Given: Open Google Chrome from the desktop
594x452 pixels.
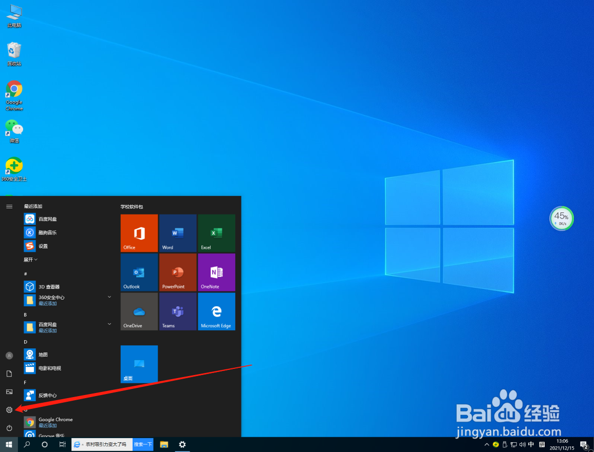Looking at the screenshot, I should pyautogui.click(x=14, y=91).
